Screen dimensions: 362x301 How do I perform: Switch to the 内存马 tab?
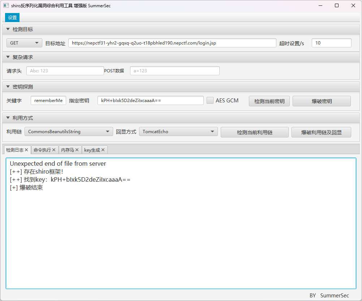pyautogui.click(x=67, y=150)
